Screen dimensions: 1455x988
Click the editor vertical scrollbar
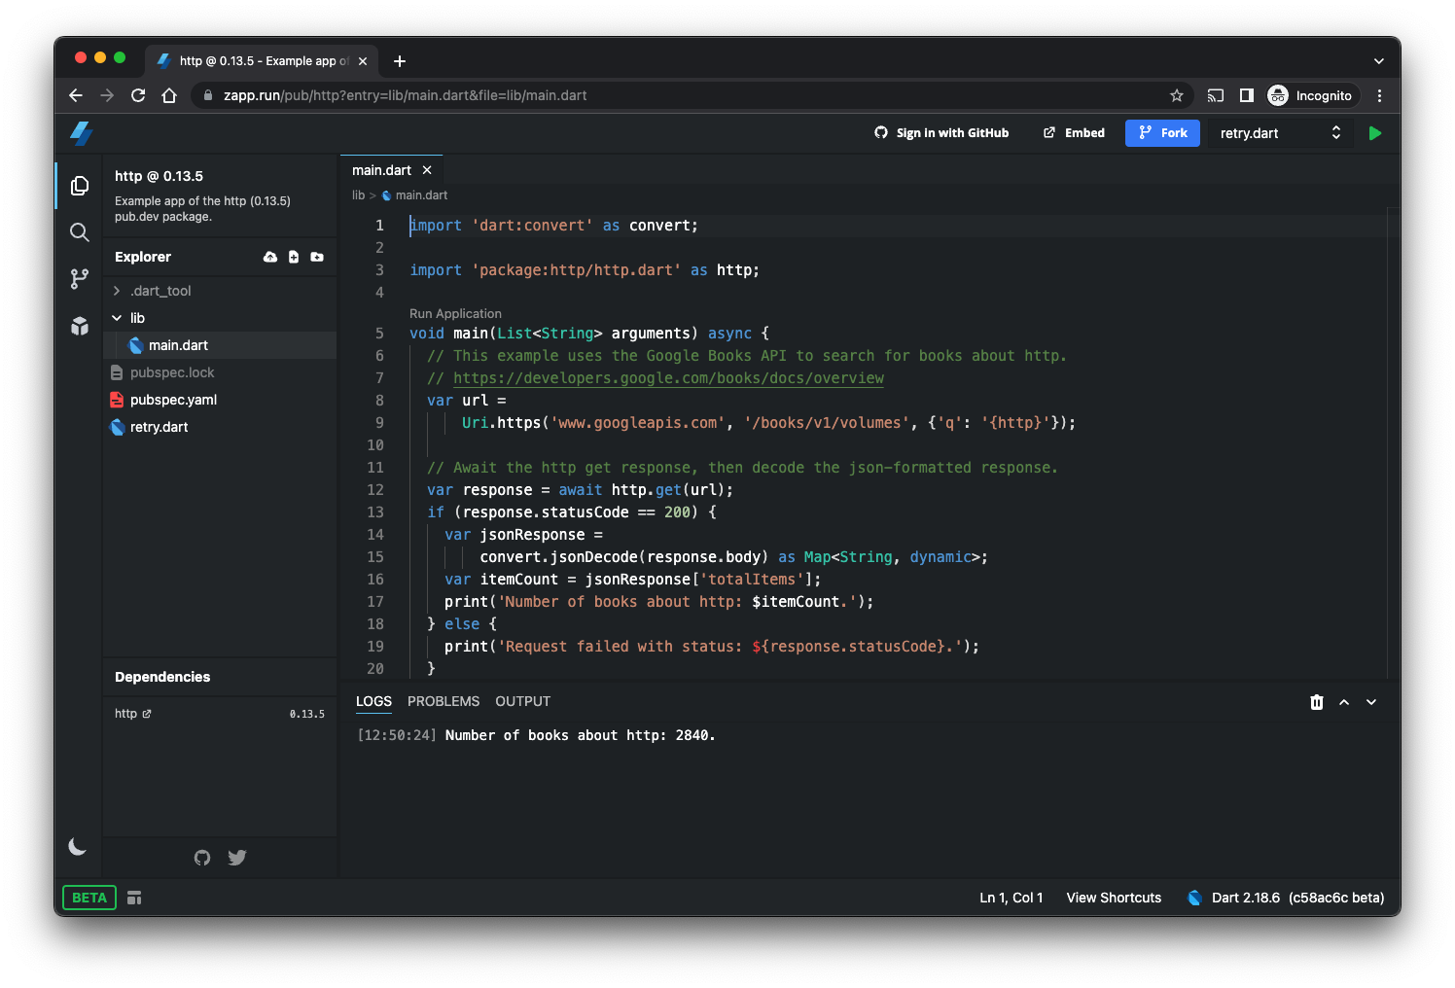[x=1394, y=442]
